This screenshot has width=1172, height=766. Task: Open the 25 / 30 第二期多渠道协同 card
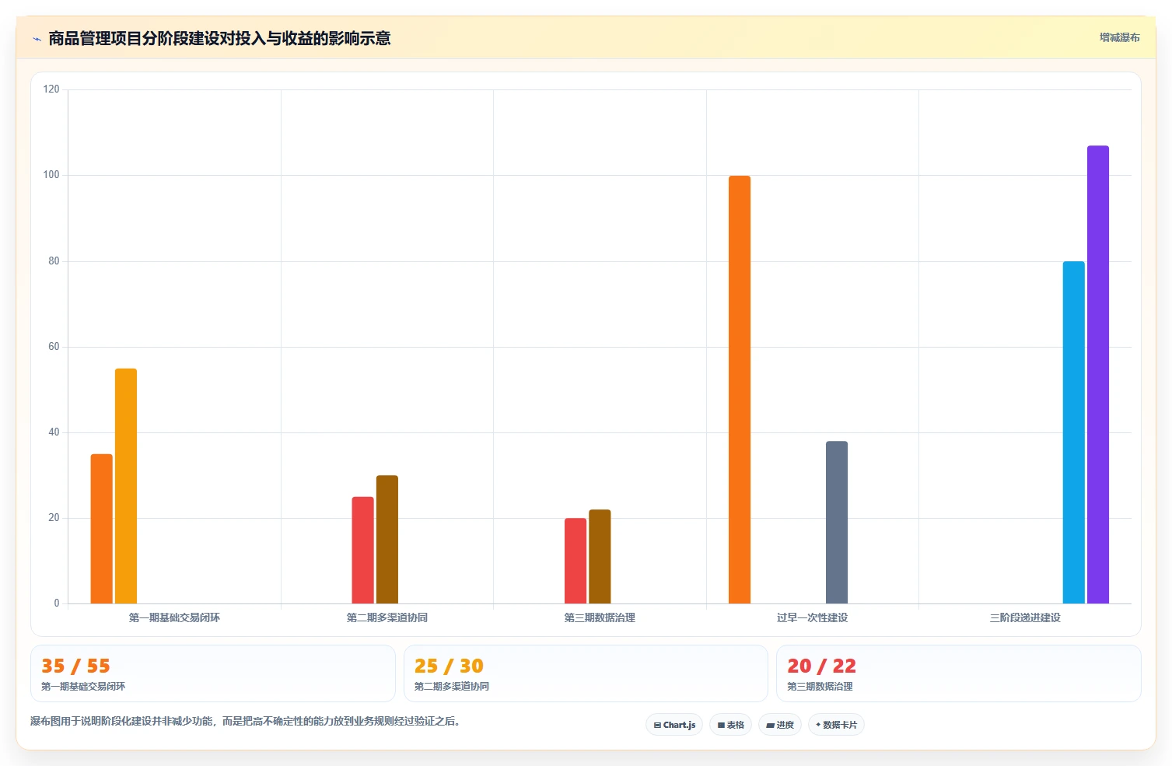point(586,673)
